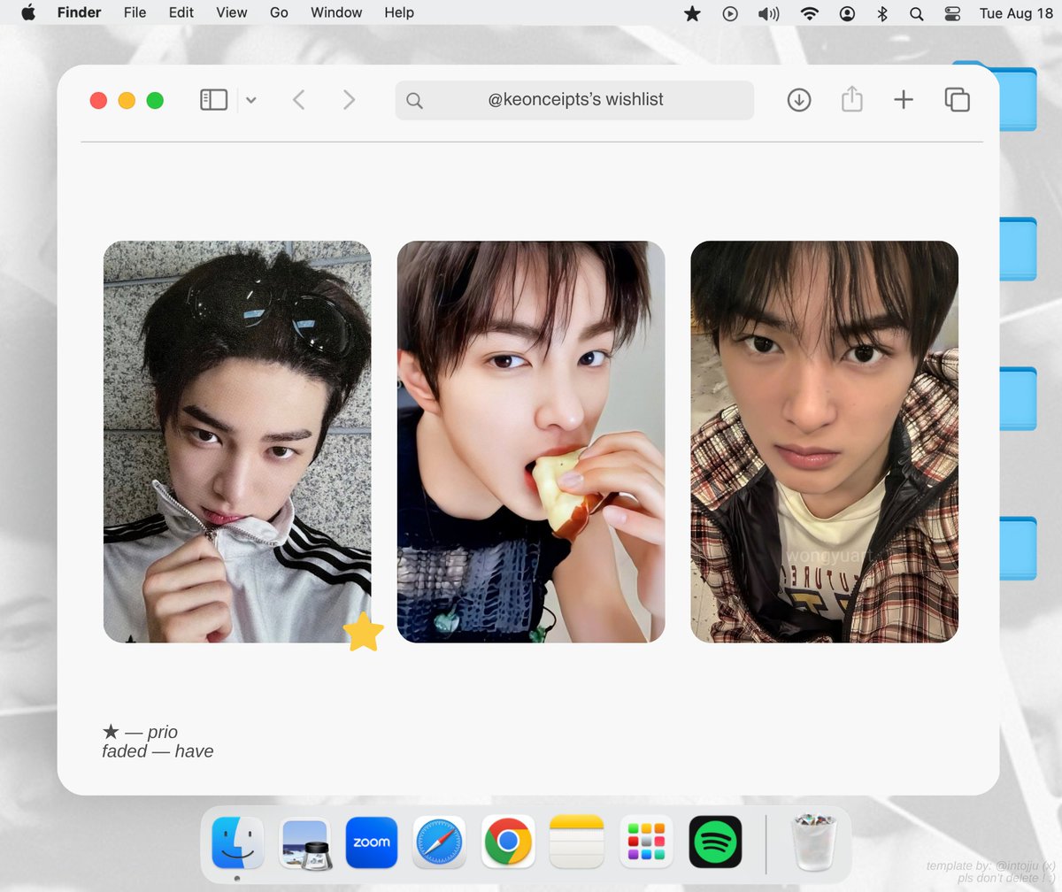Click the star icon in menu bar

(692, 13)
